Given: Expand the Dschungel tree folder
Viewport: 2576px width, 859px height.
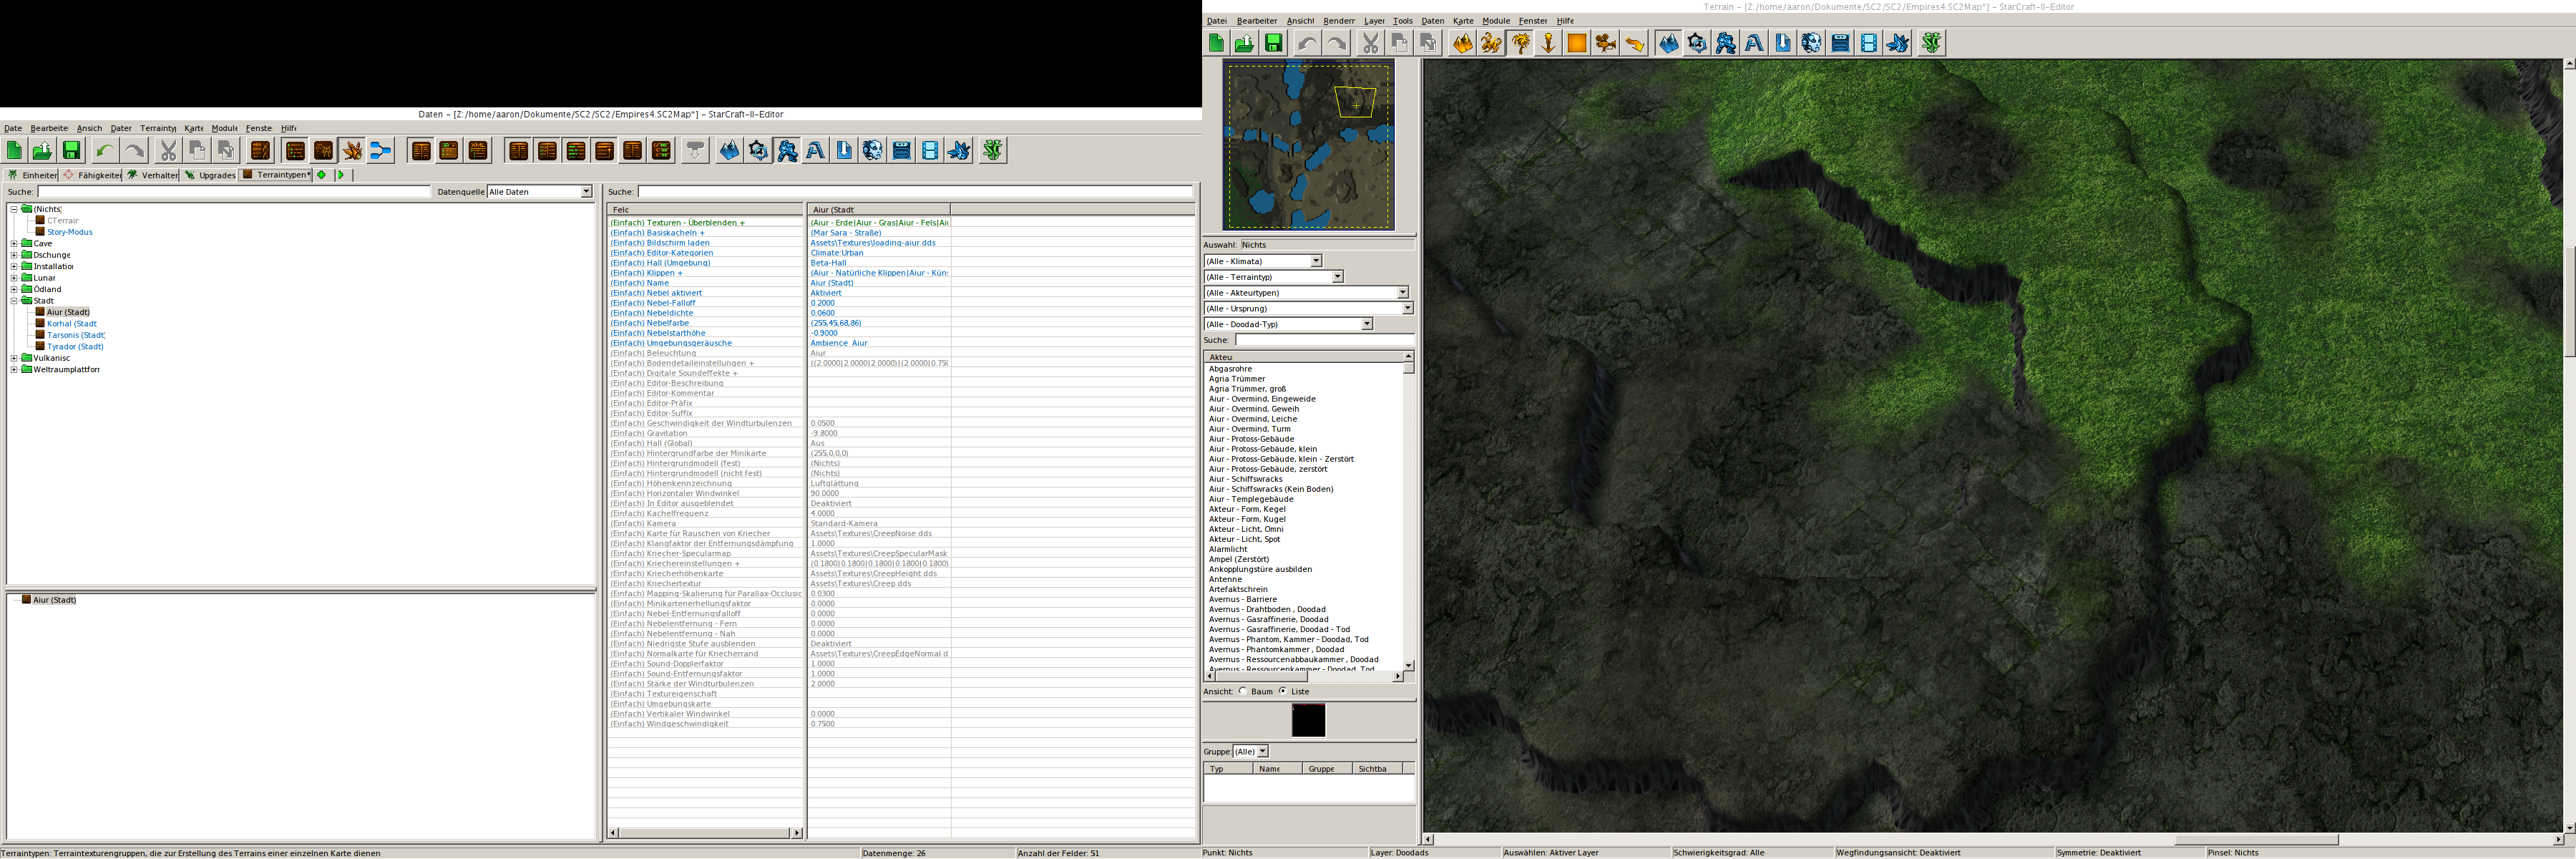Looking at the screenshot, I should 14,255.
